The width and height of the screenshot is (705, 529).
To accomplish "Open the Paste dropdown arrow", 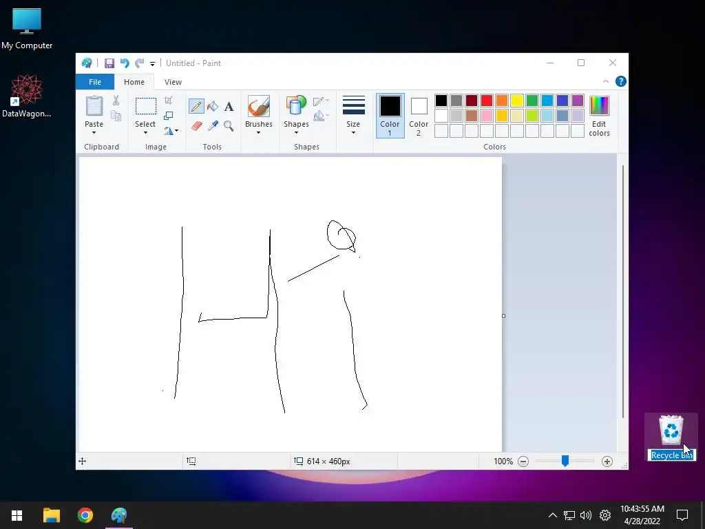I will point(94,133).
